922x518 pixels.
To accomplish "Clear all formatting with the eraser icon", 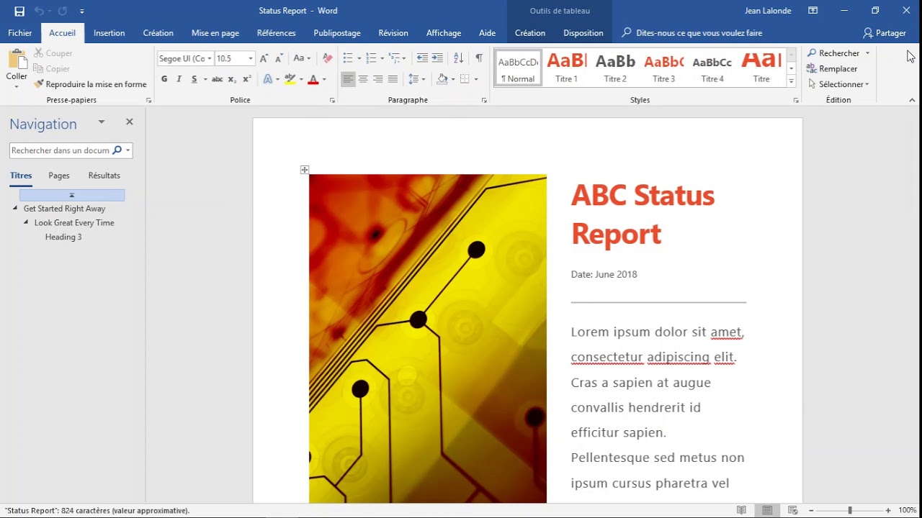I will click(328, 58).
